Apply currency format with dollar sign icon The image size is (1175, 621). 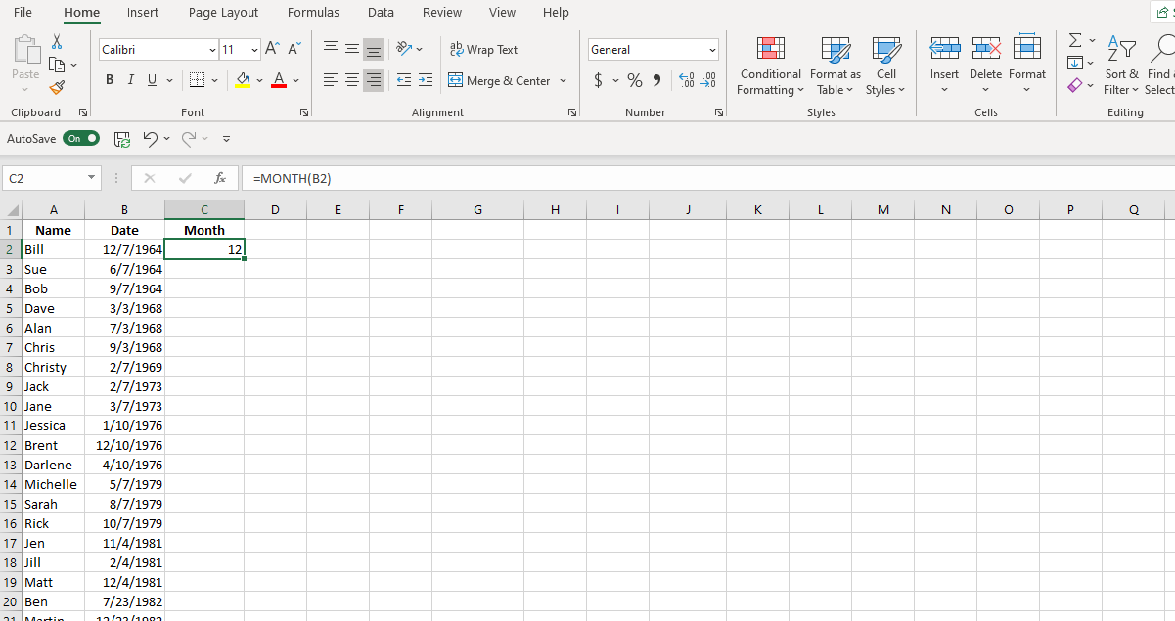599,80
